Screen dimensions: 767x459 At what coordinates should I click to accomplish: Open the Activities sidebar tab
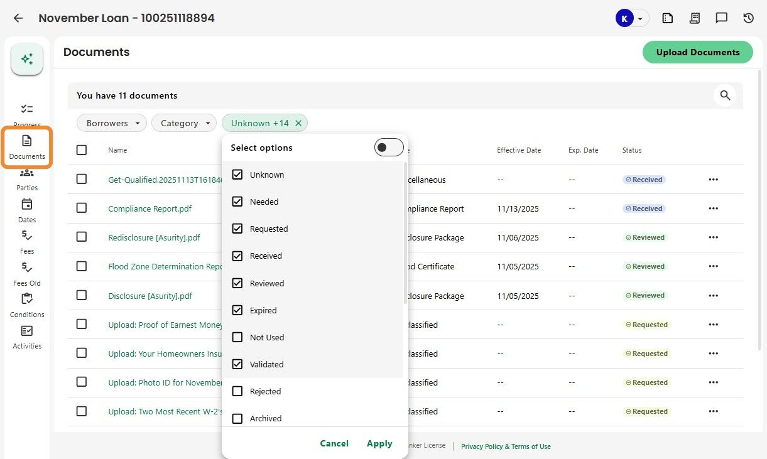(27, 337)
